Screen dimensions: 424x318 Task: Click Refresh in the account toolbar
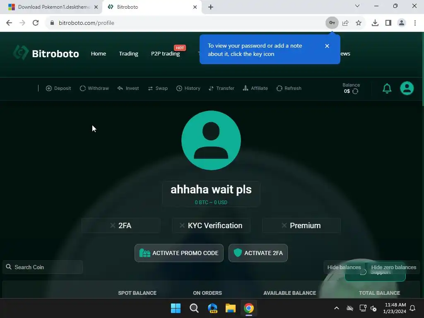(x=289, y=88)
